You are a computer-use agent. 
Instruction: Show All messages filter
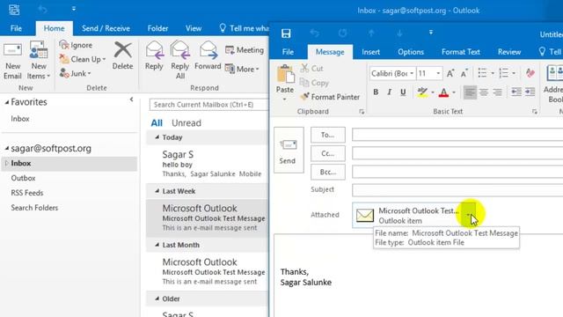click(157, 123)
